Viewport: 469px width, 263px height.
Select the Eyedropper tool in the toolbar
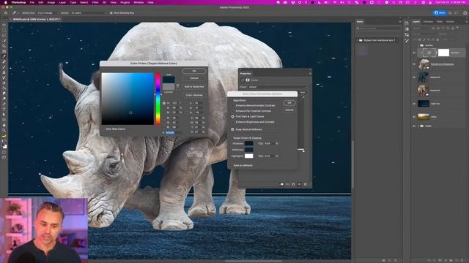(4, 56)
